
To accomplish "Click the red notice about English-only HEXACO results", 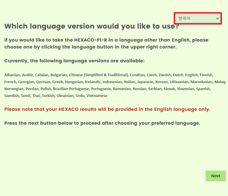I will pyautogui.click(x=107, y=109).
